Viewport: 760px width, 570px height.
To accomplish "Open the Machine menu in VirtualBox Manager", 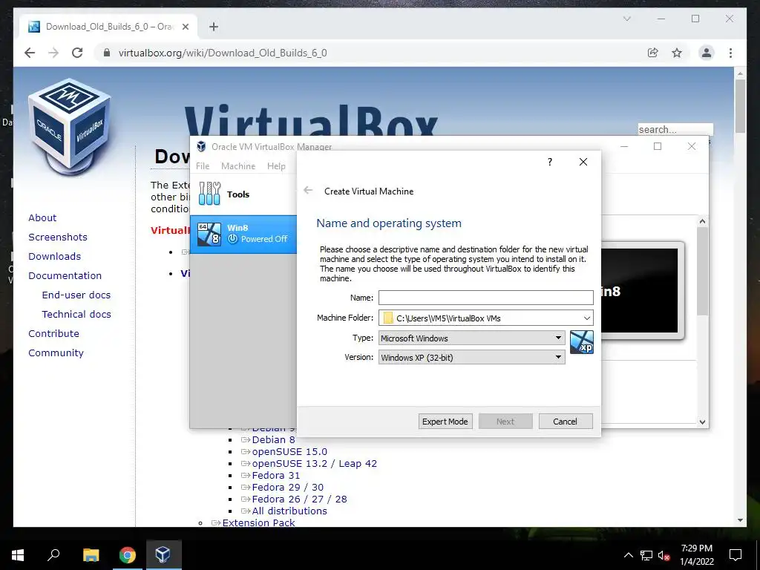I will (238, 166).
